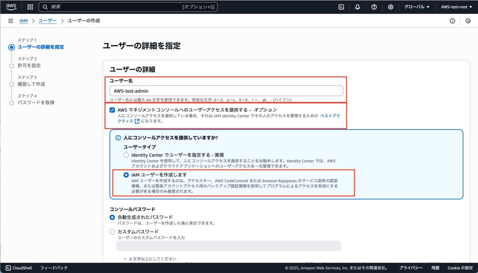Click the search magnifier icon
This screenshot has width=478, height=273.
[x=45, y=7]
